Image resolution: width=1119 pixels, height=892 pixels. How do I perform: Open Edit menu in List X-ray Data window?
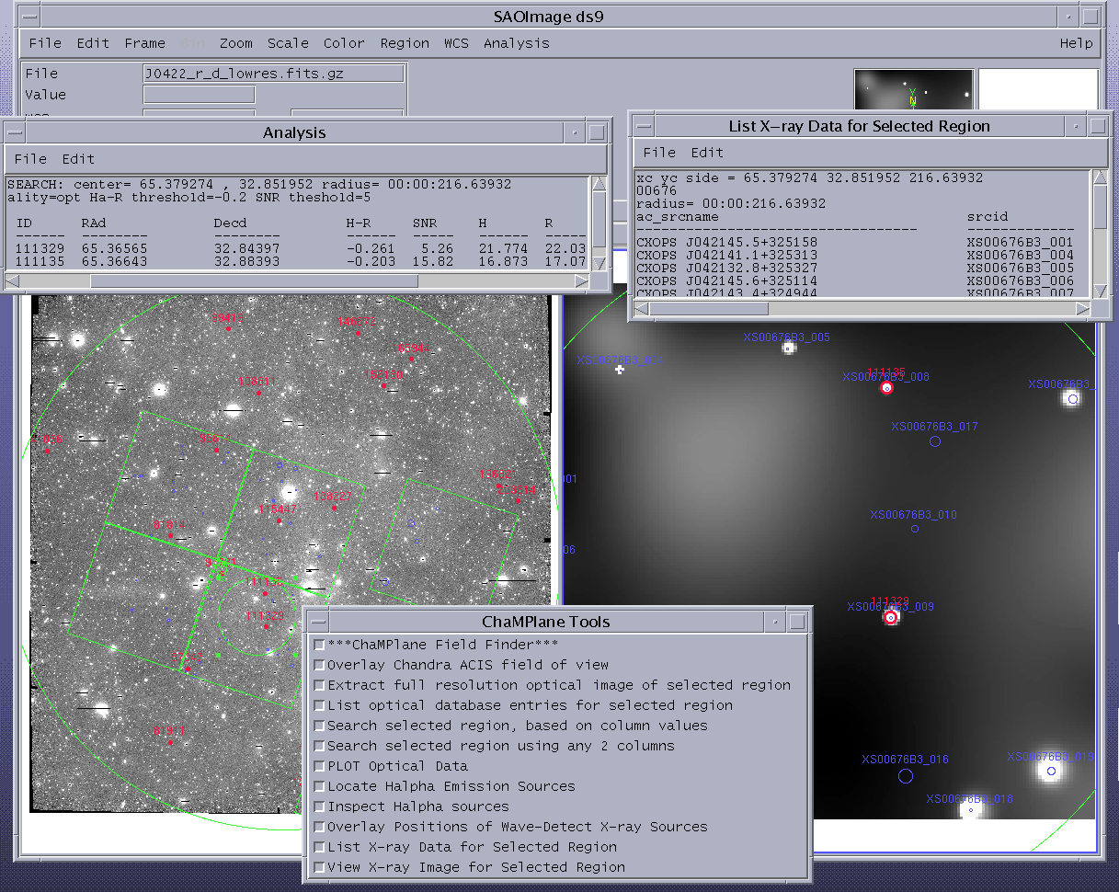tap(707, 153)
